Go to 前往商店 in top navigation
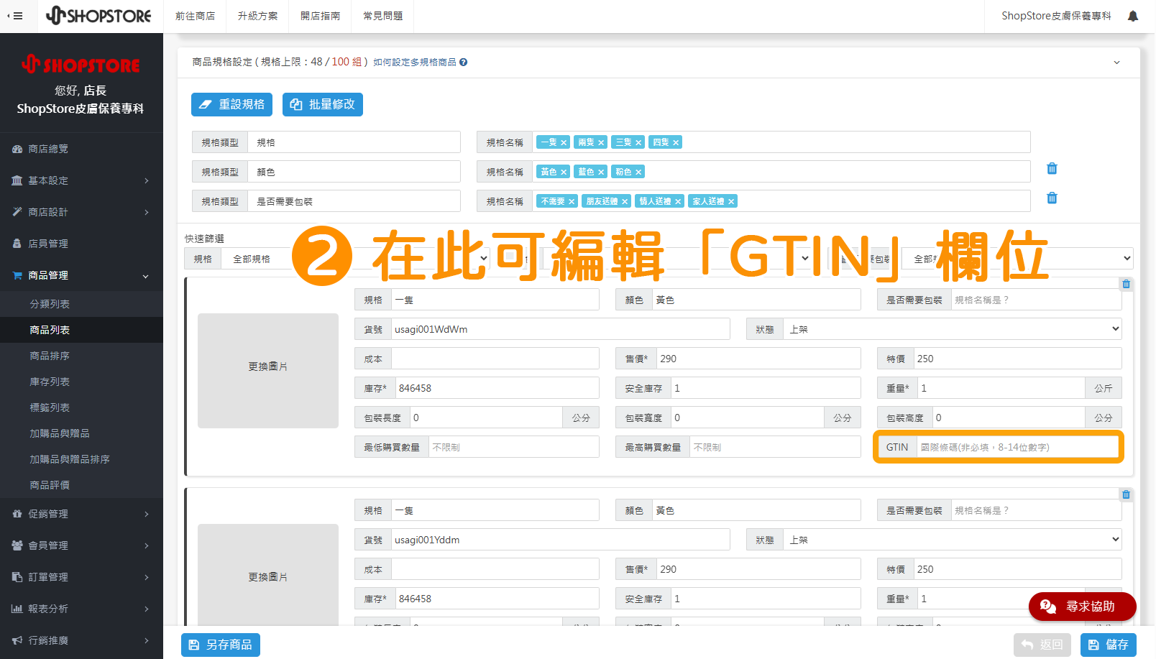Viewport: 1156px width, 659px height. (x=196, y=16)
